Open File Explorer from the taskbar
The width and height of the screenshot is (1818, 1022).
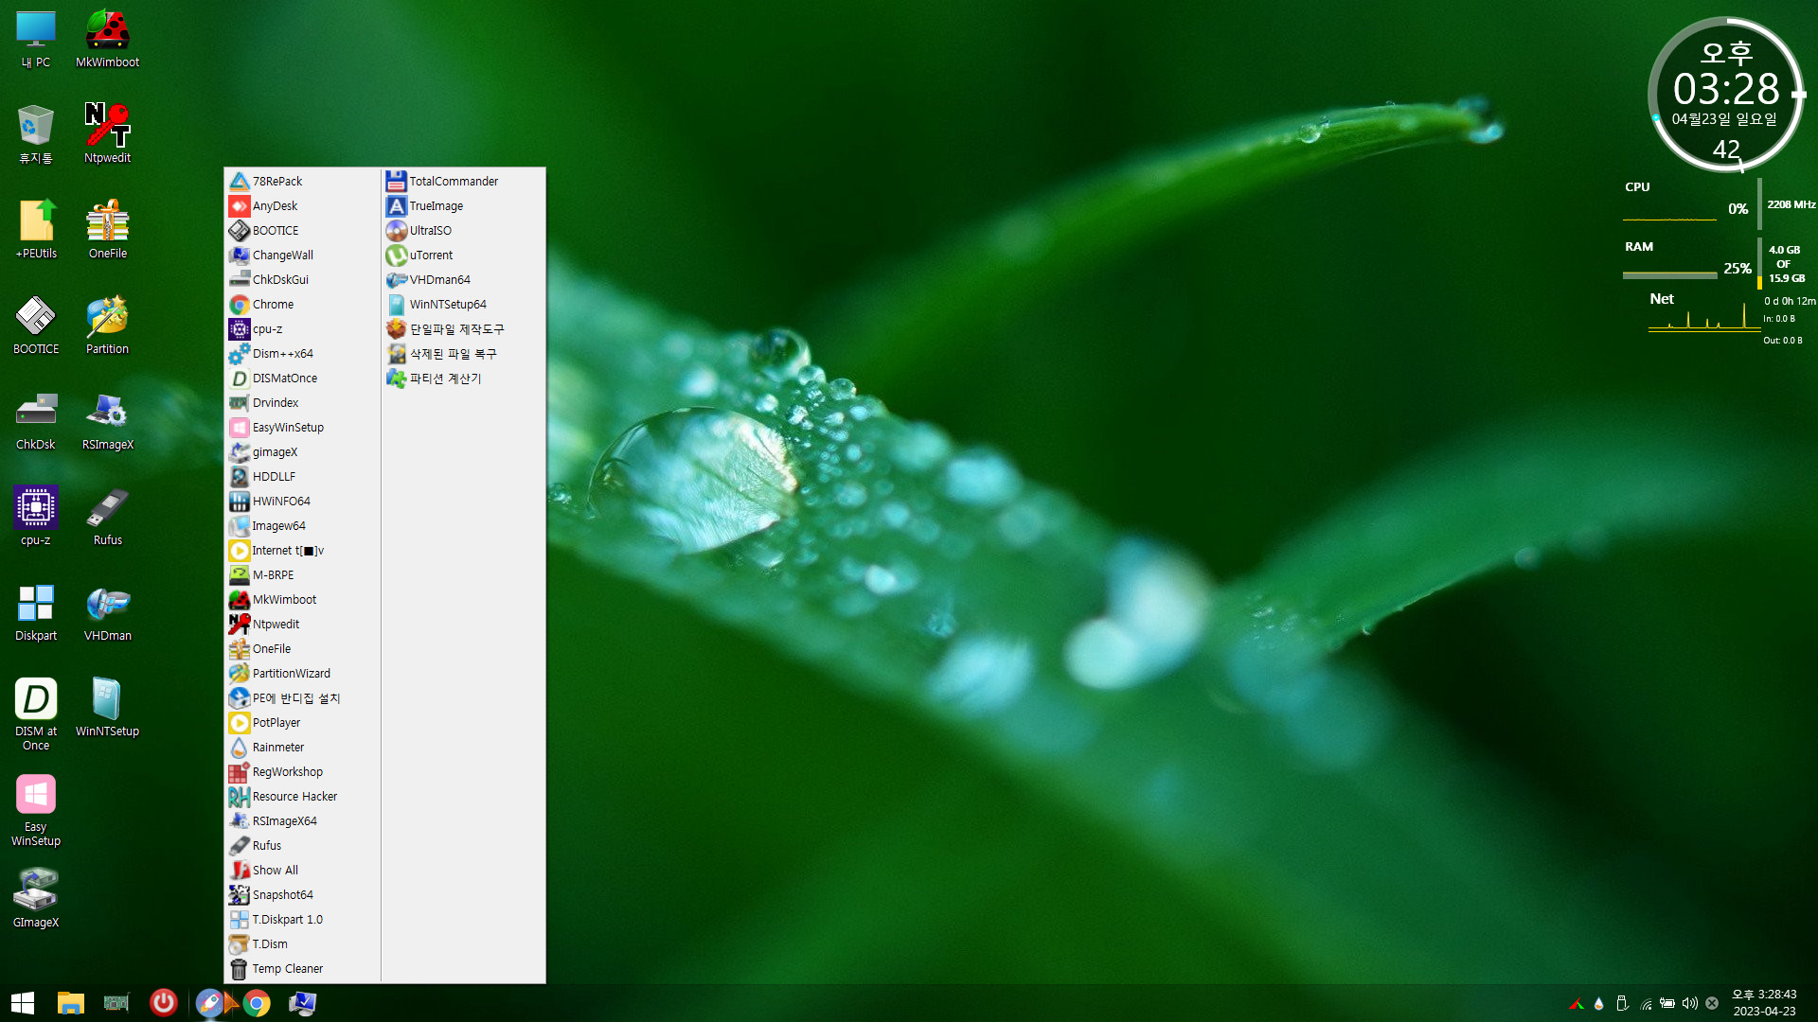pyautogui.click(x=71, y=1003)
